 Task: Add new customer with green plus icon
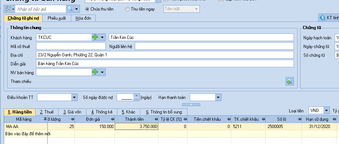95,37
